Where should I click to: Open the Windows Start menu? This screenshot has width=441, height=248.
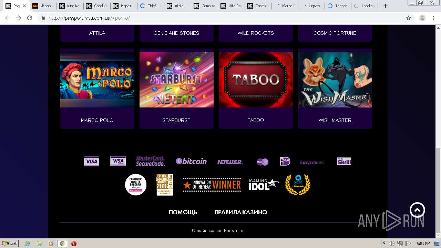10,244
